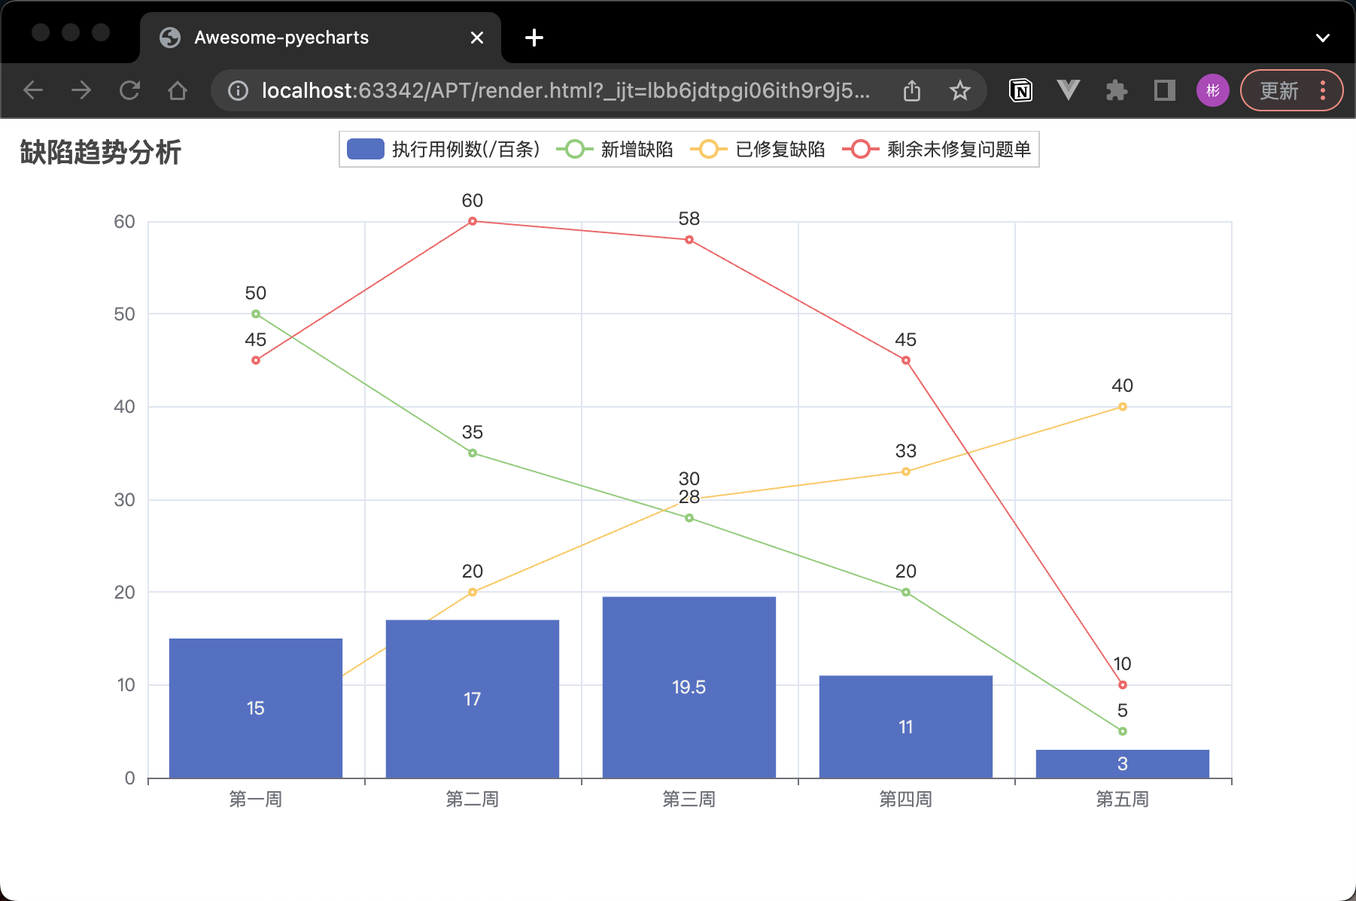Click green data point valued 35
Image resolution: width=1356 pixels, height=901 pixels.
click(473, 453)
